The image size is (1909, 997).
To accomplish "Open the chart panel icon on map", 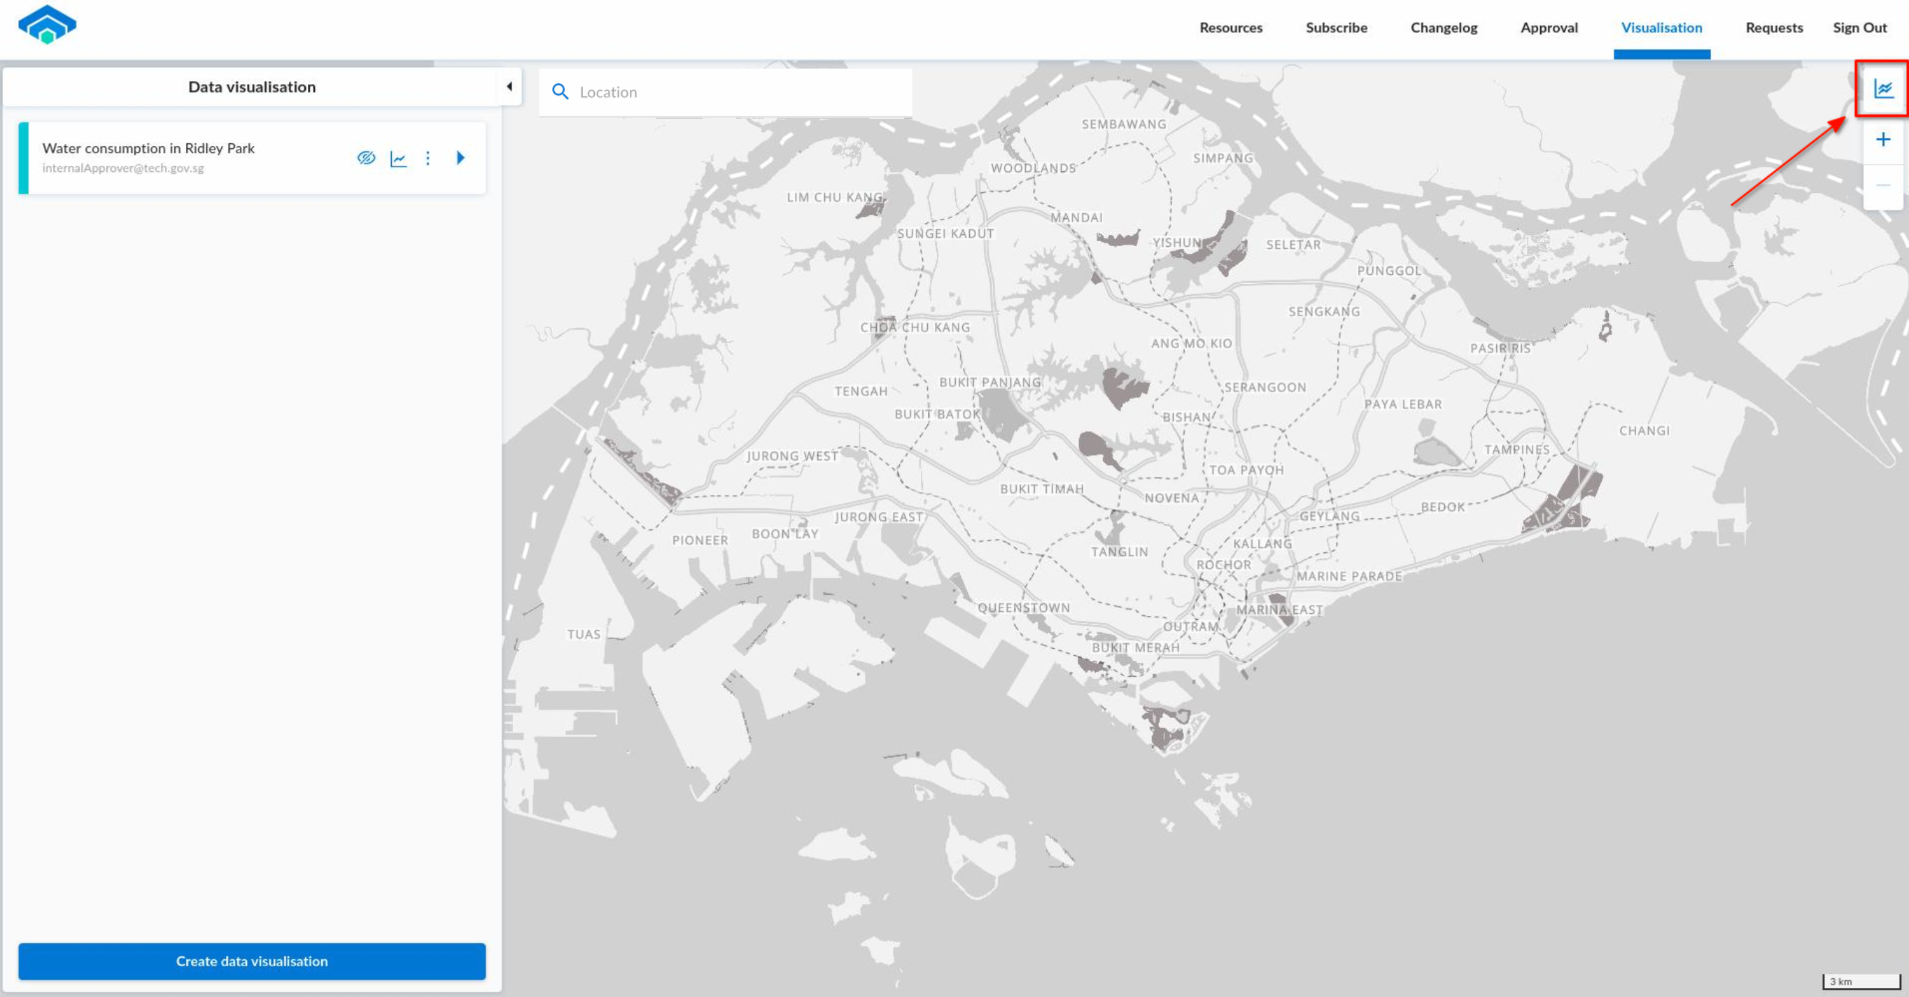I will [1883, 89].
